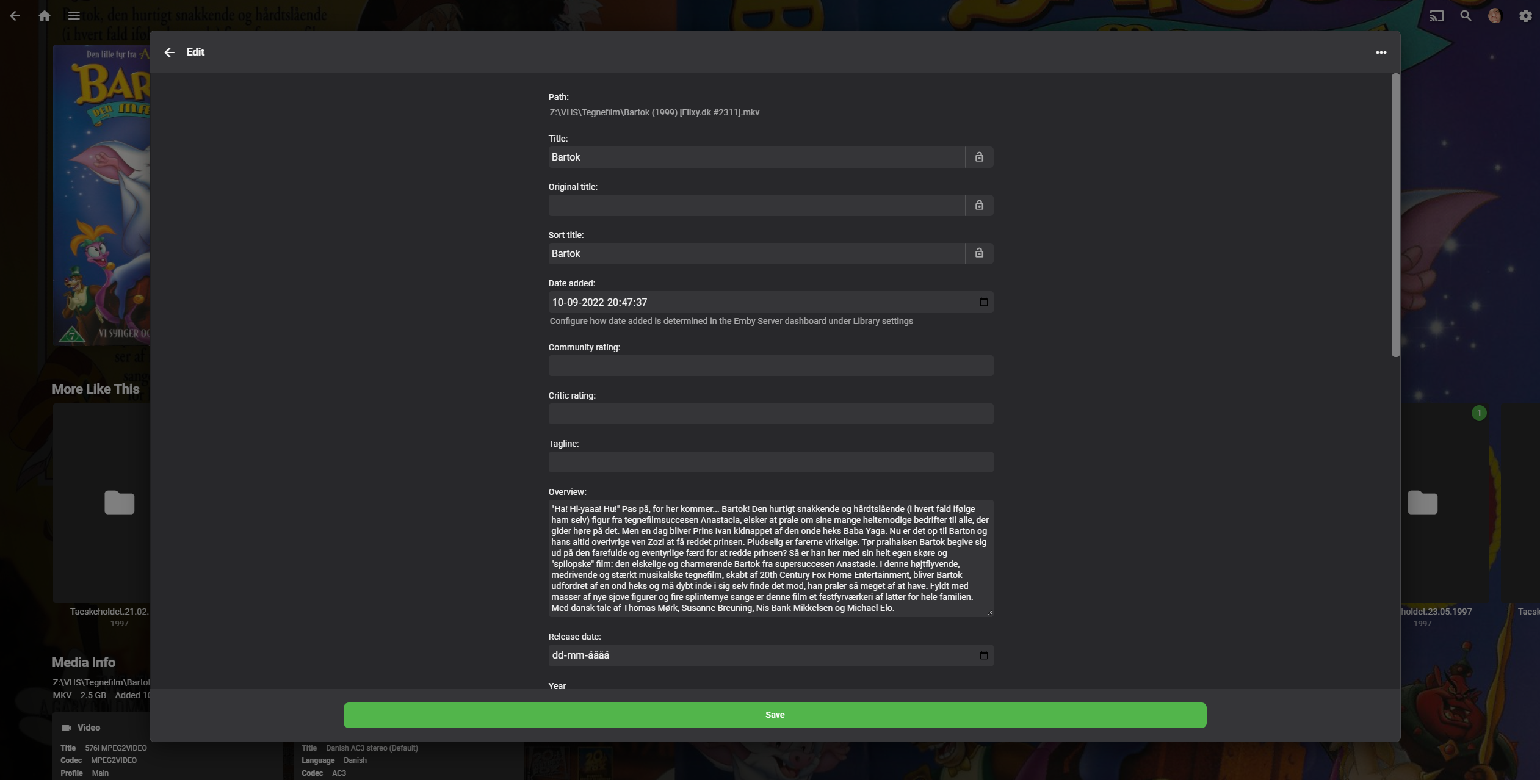Open the search function
The image size is (1540, 780).
coord(1465,15)
